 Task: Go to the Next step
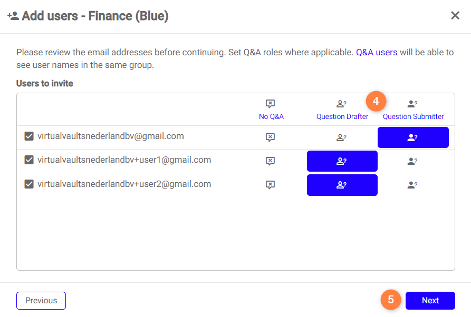pyautogui.click(x=430, y=301)
